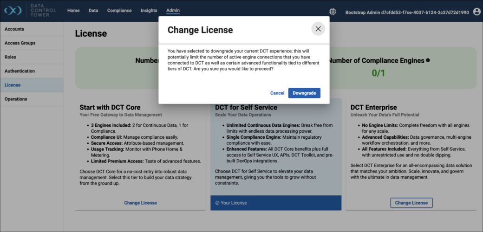Navigate to Access Groups in sidebar
Viewport: 483px width, 232px height.
pyautogui.click(x=20, y=43)
